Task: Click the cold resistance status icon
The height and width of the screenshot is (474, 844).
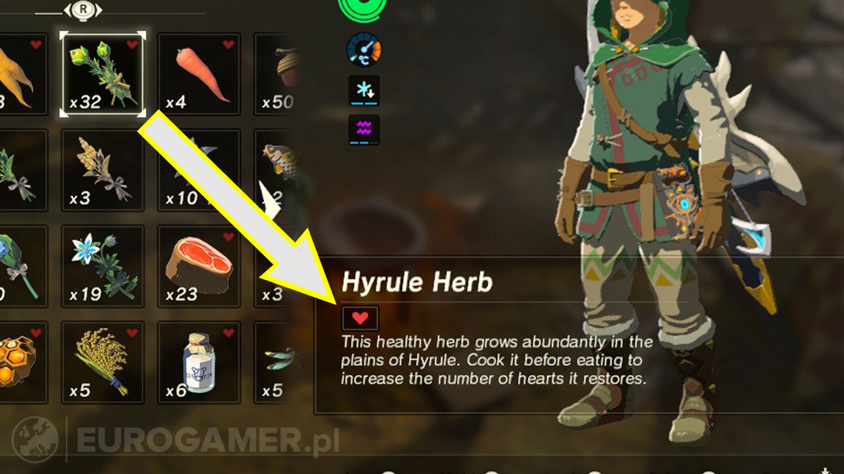Action: (364, 91)
